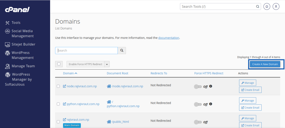Click the cPanel logo

click(17, 9)
